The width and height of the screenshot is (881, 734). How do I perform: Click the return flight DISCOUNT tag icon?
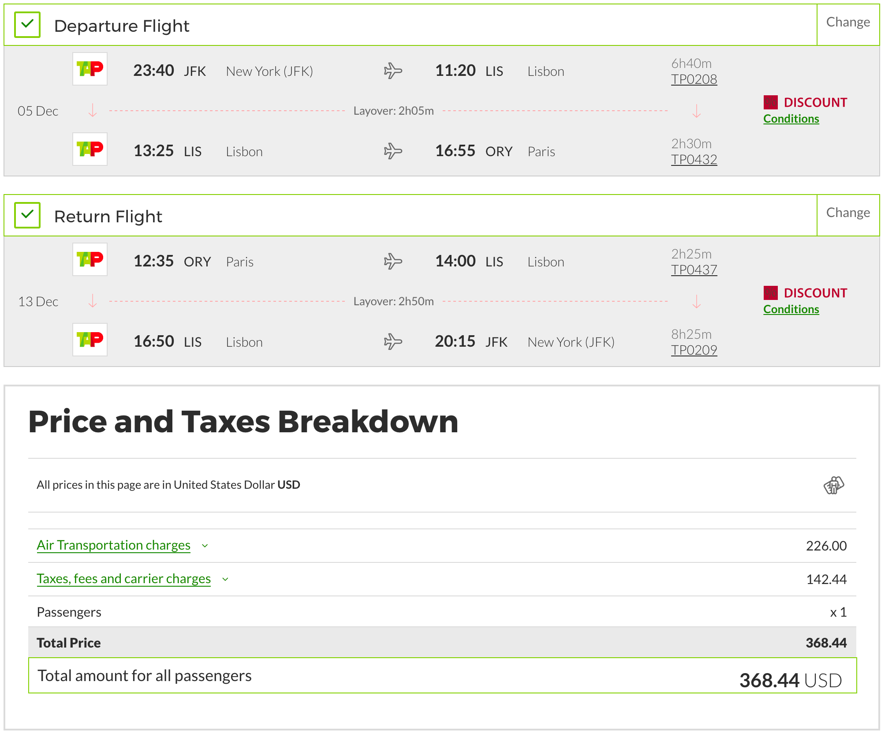(x=770, y=293)
